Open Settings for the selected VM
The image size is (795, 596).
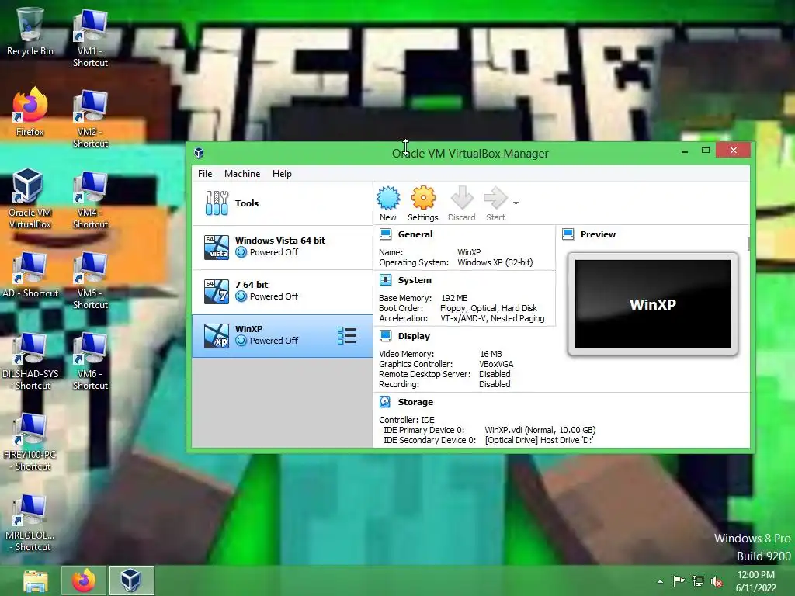coord(423,204)
